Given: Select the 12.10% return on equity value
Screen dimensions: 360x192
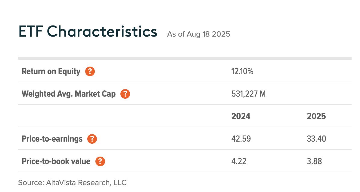Looking at the screenshot, I should (242, 71).
